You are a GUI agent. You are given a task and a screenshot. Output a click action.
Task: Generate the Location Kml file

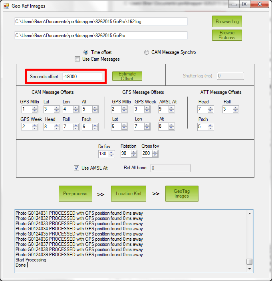(128, 194)
